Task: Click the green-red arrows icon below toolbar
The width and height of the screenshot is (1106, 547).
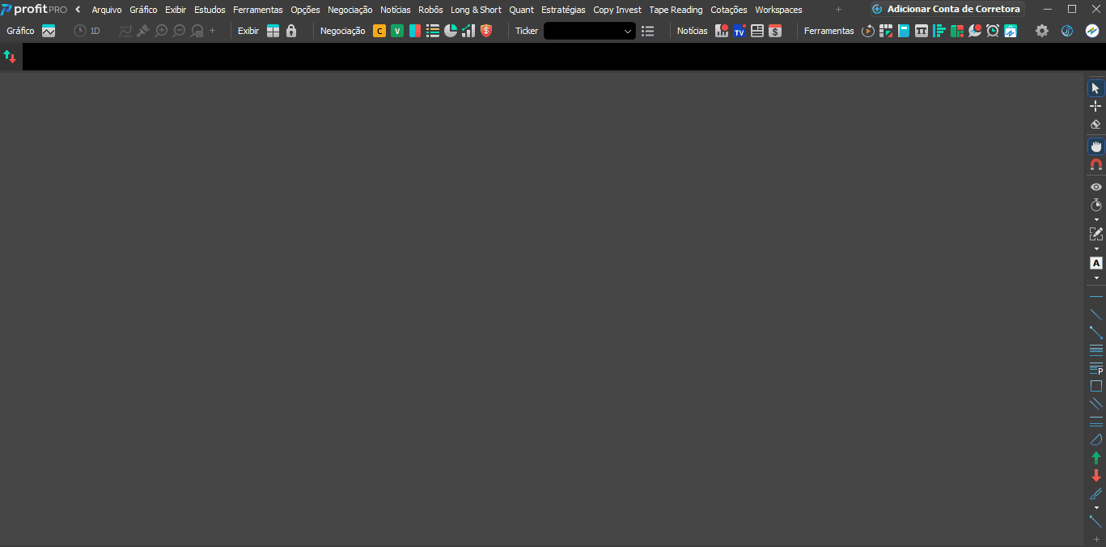Action: [11, 57]
